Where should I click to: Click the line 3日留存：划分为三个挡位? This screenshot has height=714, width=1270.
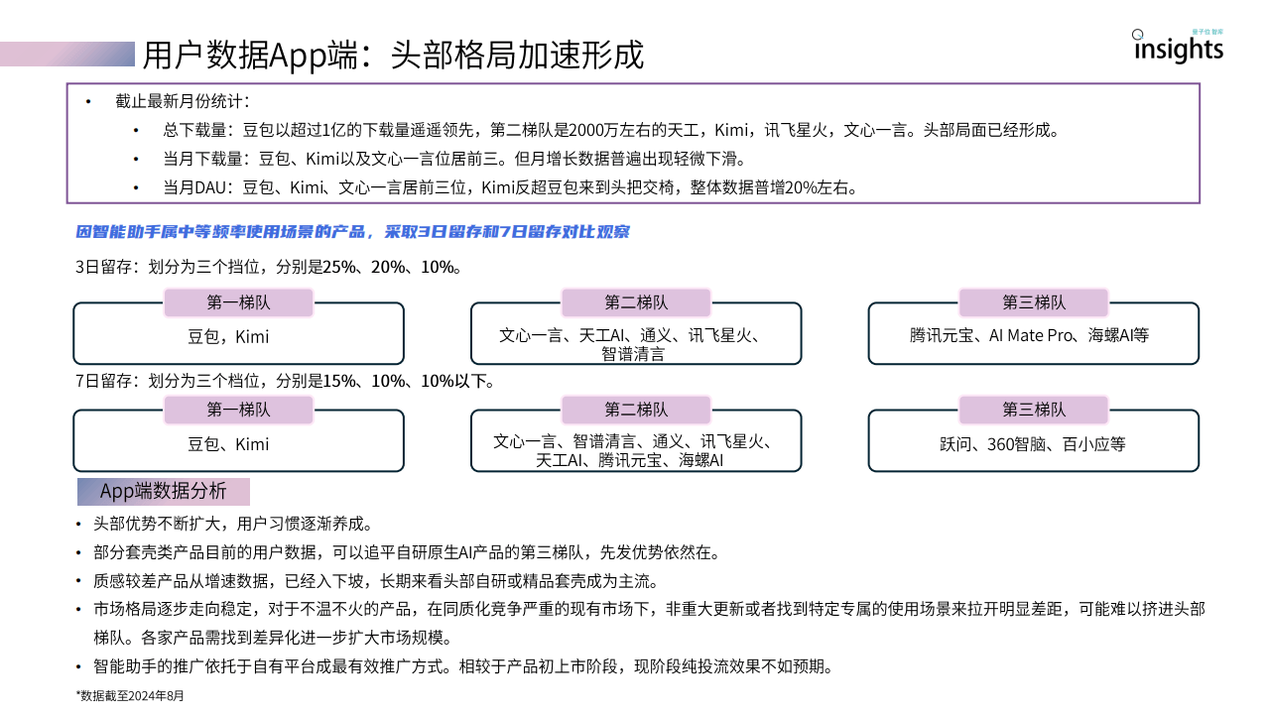(268, 267)
